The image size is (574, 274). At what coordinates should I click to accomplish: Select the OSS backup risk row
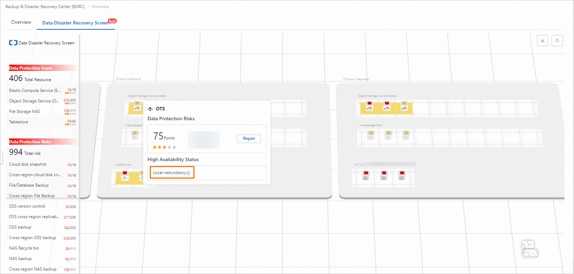pyautogui.click(x=42, y=227)
